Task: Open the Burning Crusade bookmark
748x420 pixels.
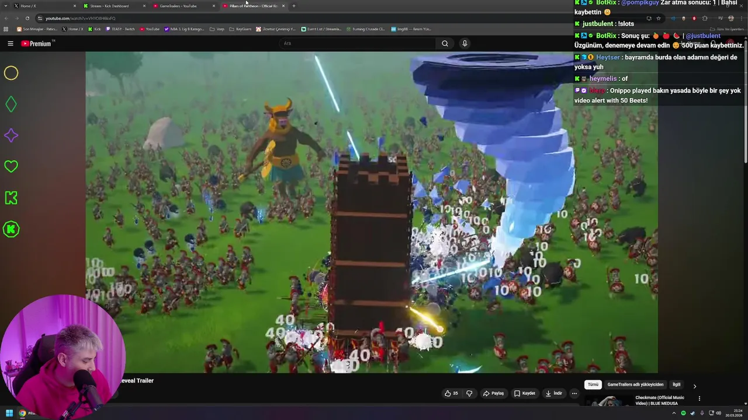Action: [x=365, y=29]
